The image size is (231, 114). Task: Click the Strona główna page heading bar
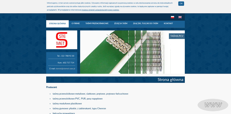point(115,80)
